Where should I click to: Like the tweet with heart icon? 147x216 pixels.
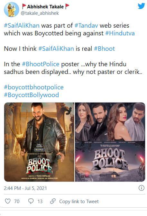8,201
